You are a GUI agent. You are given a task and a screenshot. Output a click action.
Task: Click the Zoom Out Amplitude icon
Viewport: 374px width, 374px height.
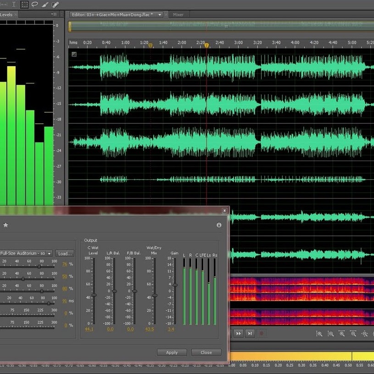pos(330,334)
